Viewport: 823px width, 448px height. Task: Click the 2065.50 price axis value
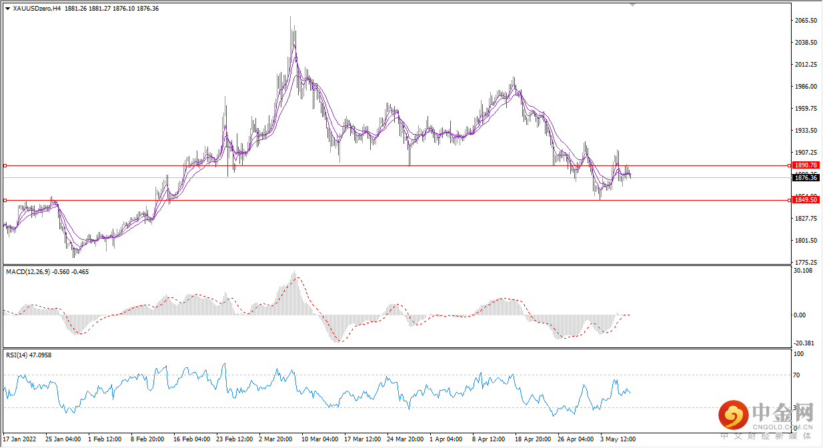point(806,21)
